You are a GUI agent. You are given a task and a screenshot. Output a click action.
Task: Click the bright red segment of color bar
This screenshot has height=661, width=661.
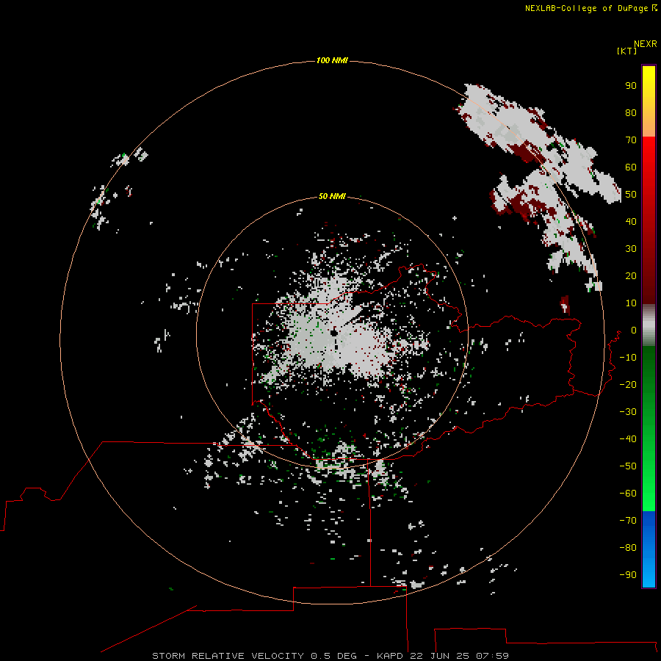click(649, 169)
